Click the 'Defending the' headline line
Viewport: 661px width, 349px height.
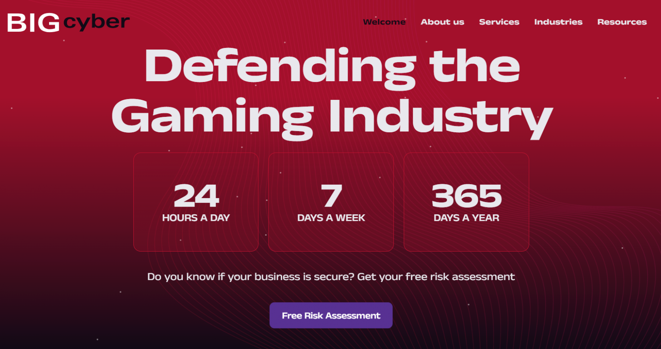(332, 66)
